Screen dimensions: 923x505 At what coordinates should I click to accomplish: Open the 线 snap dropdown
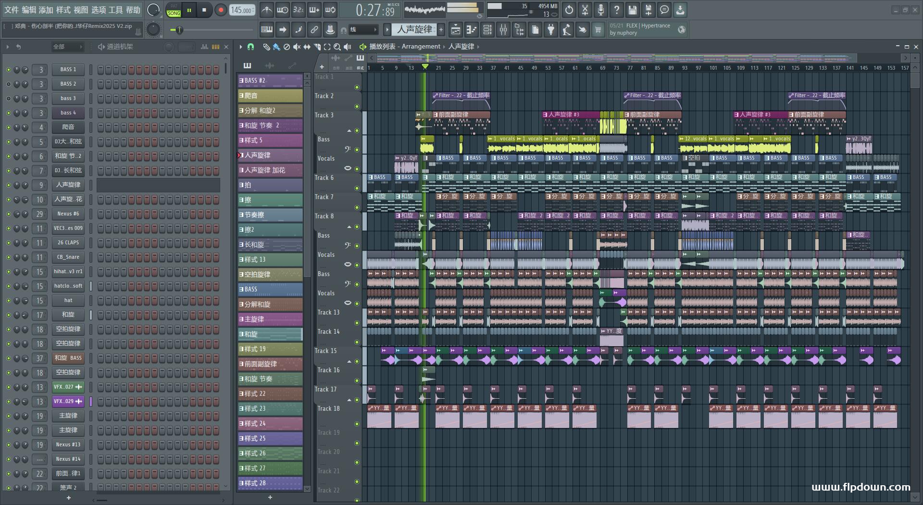point(363,30)
